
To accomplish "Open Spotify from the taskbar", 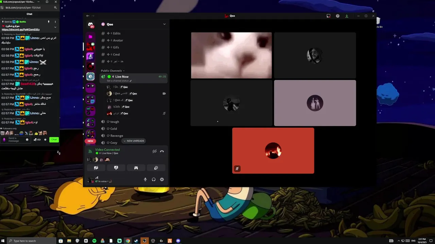I will tap(94, 241).
